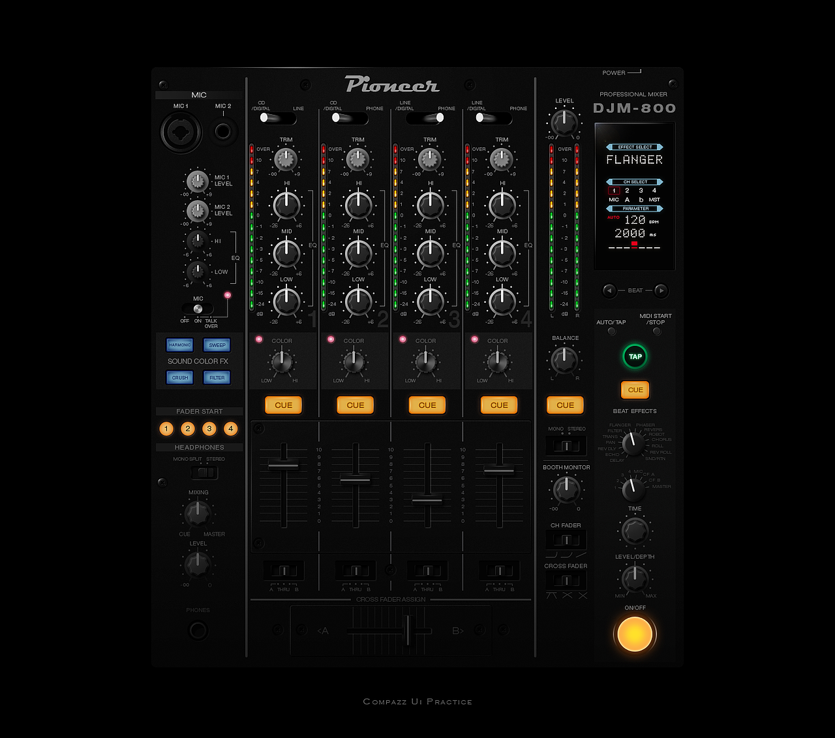Toggle channel 4 cross fader assign switch

499,571
